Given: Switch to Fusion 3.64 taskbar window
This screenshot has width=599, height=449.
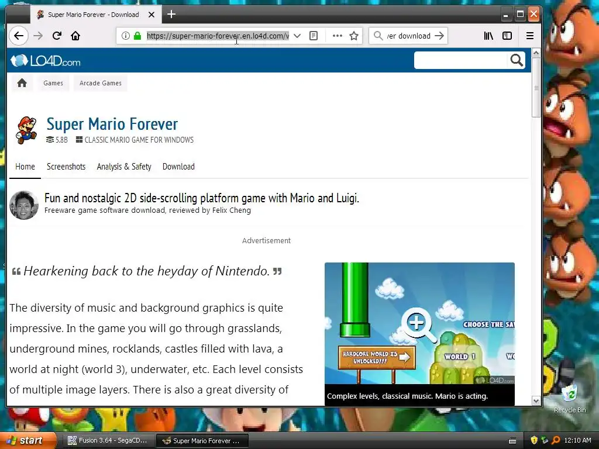Looking at the screenshot, I should coord(108,441).
